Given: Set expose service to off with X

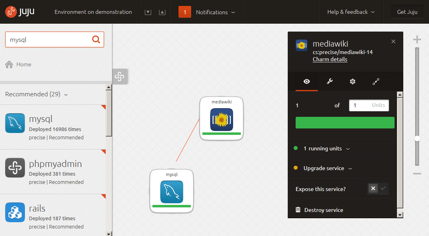Looking at the screenshot, I should (373, 188).
